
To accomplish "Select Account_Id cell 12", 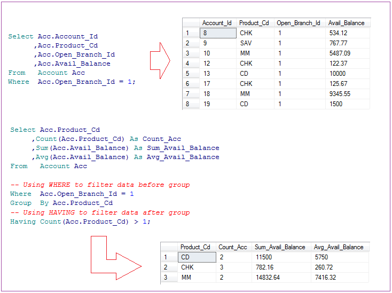I will 218,64.
